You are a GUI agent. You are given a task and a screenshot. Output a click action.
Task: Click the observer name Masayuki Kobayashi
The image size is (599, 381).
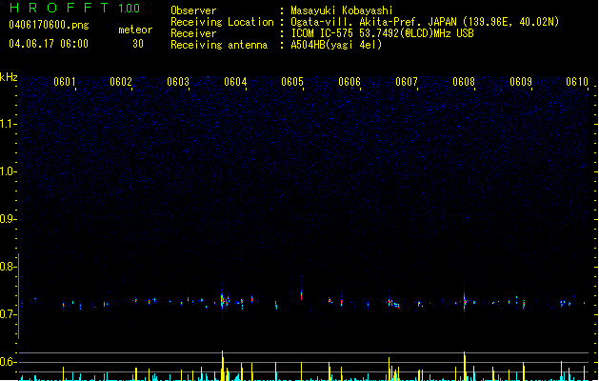342,10
